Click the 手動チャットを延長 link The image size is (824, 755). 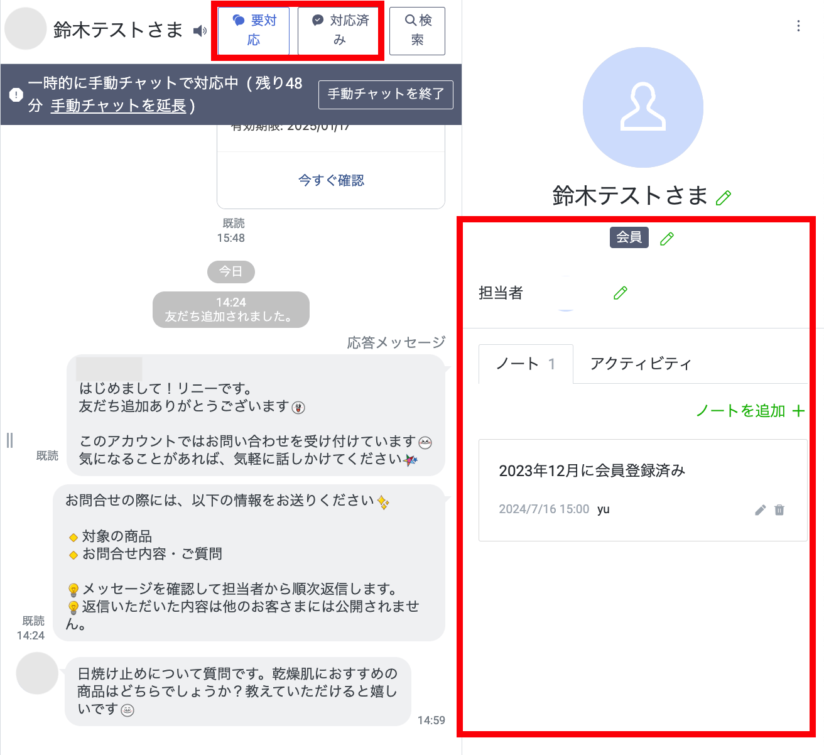point(119,106)
